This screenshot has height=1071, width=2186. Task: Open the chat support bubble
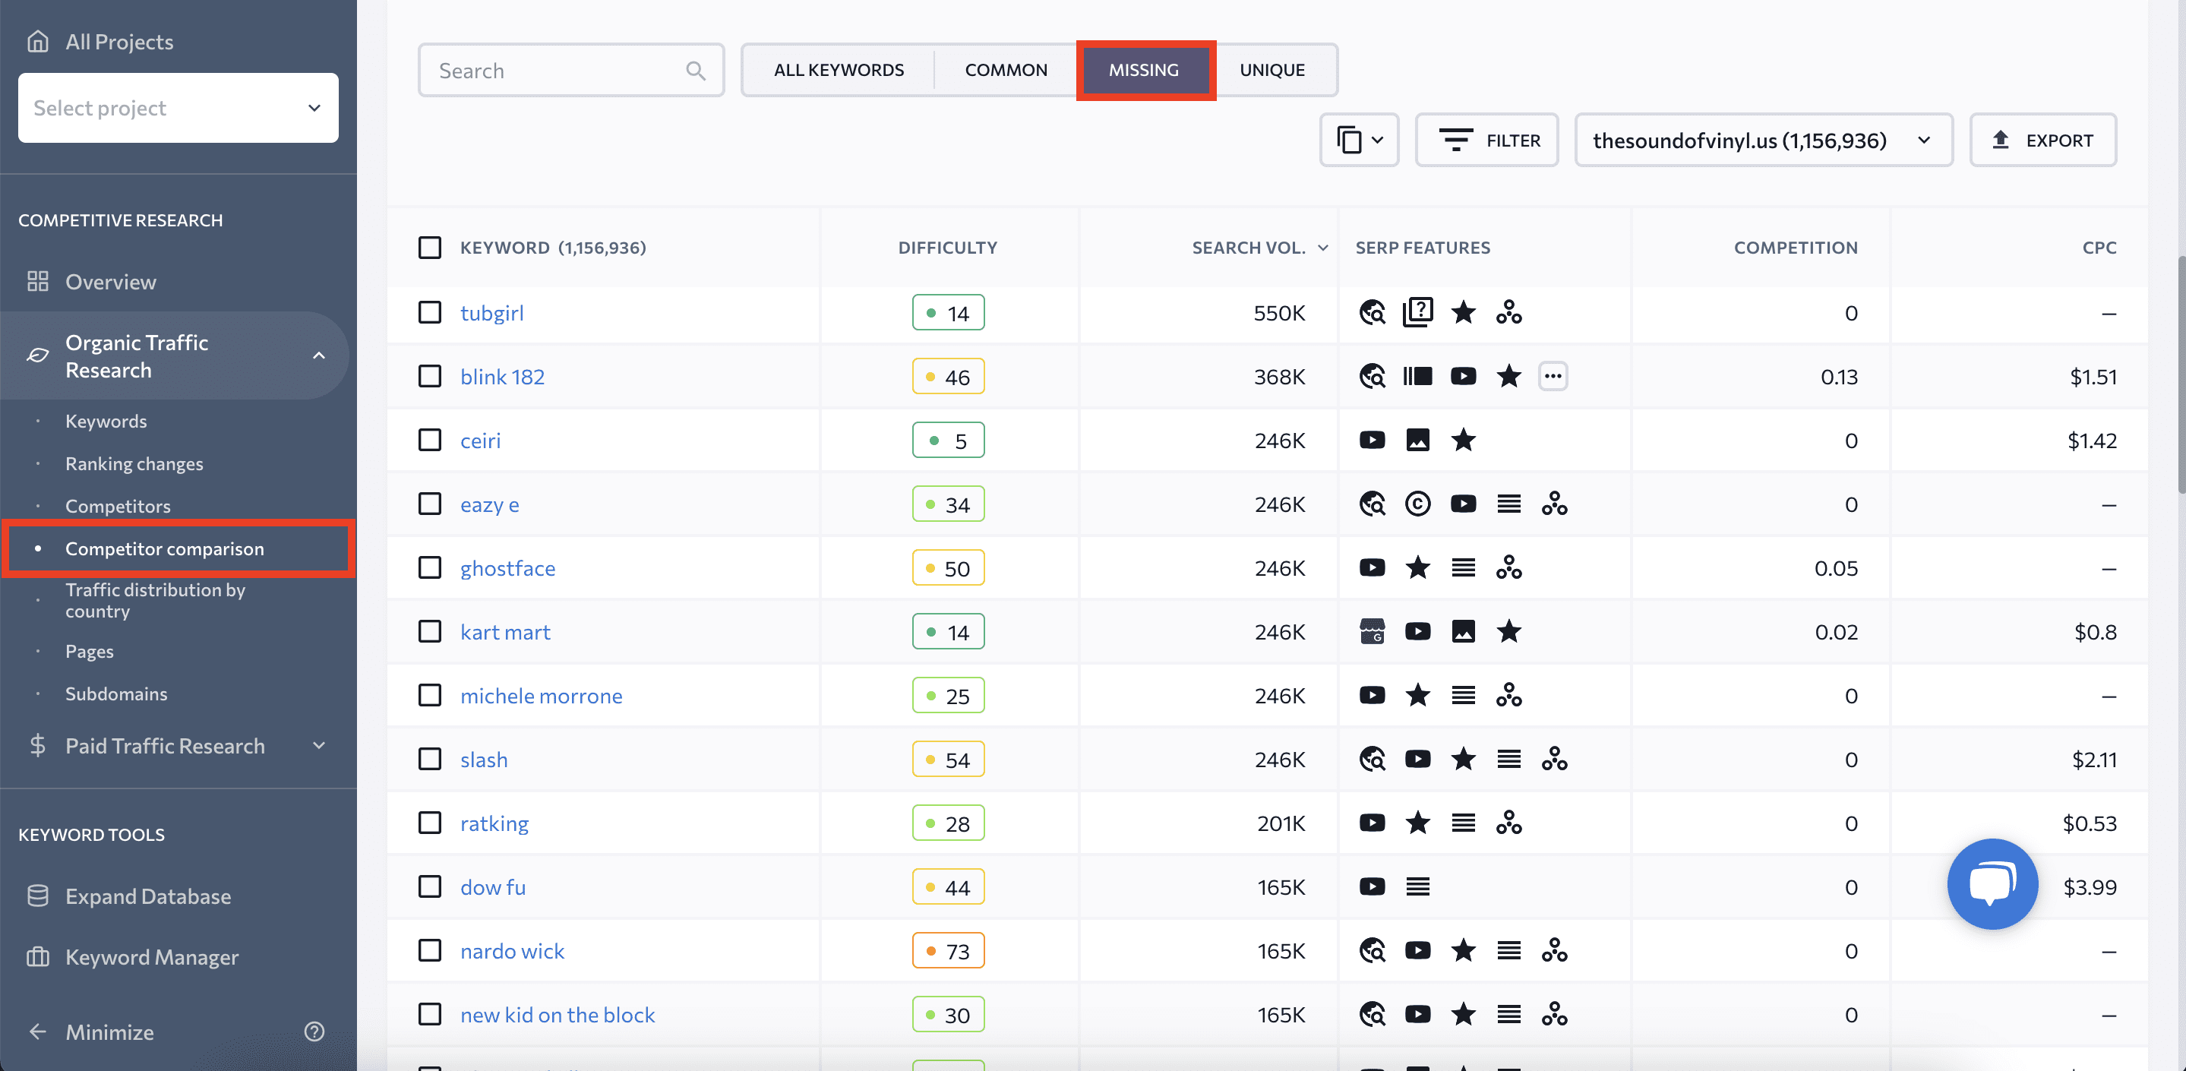tap(1992, 883)
